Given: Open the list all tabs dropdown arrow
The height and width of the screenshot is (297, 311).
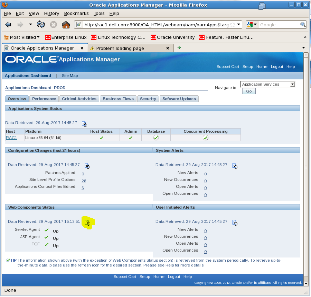Looking at the screenshot, I should click(x=303, y=47).
